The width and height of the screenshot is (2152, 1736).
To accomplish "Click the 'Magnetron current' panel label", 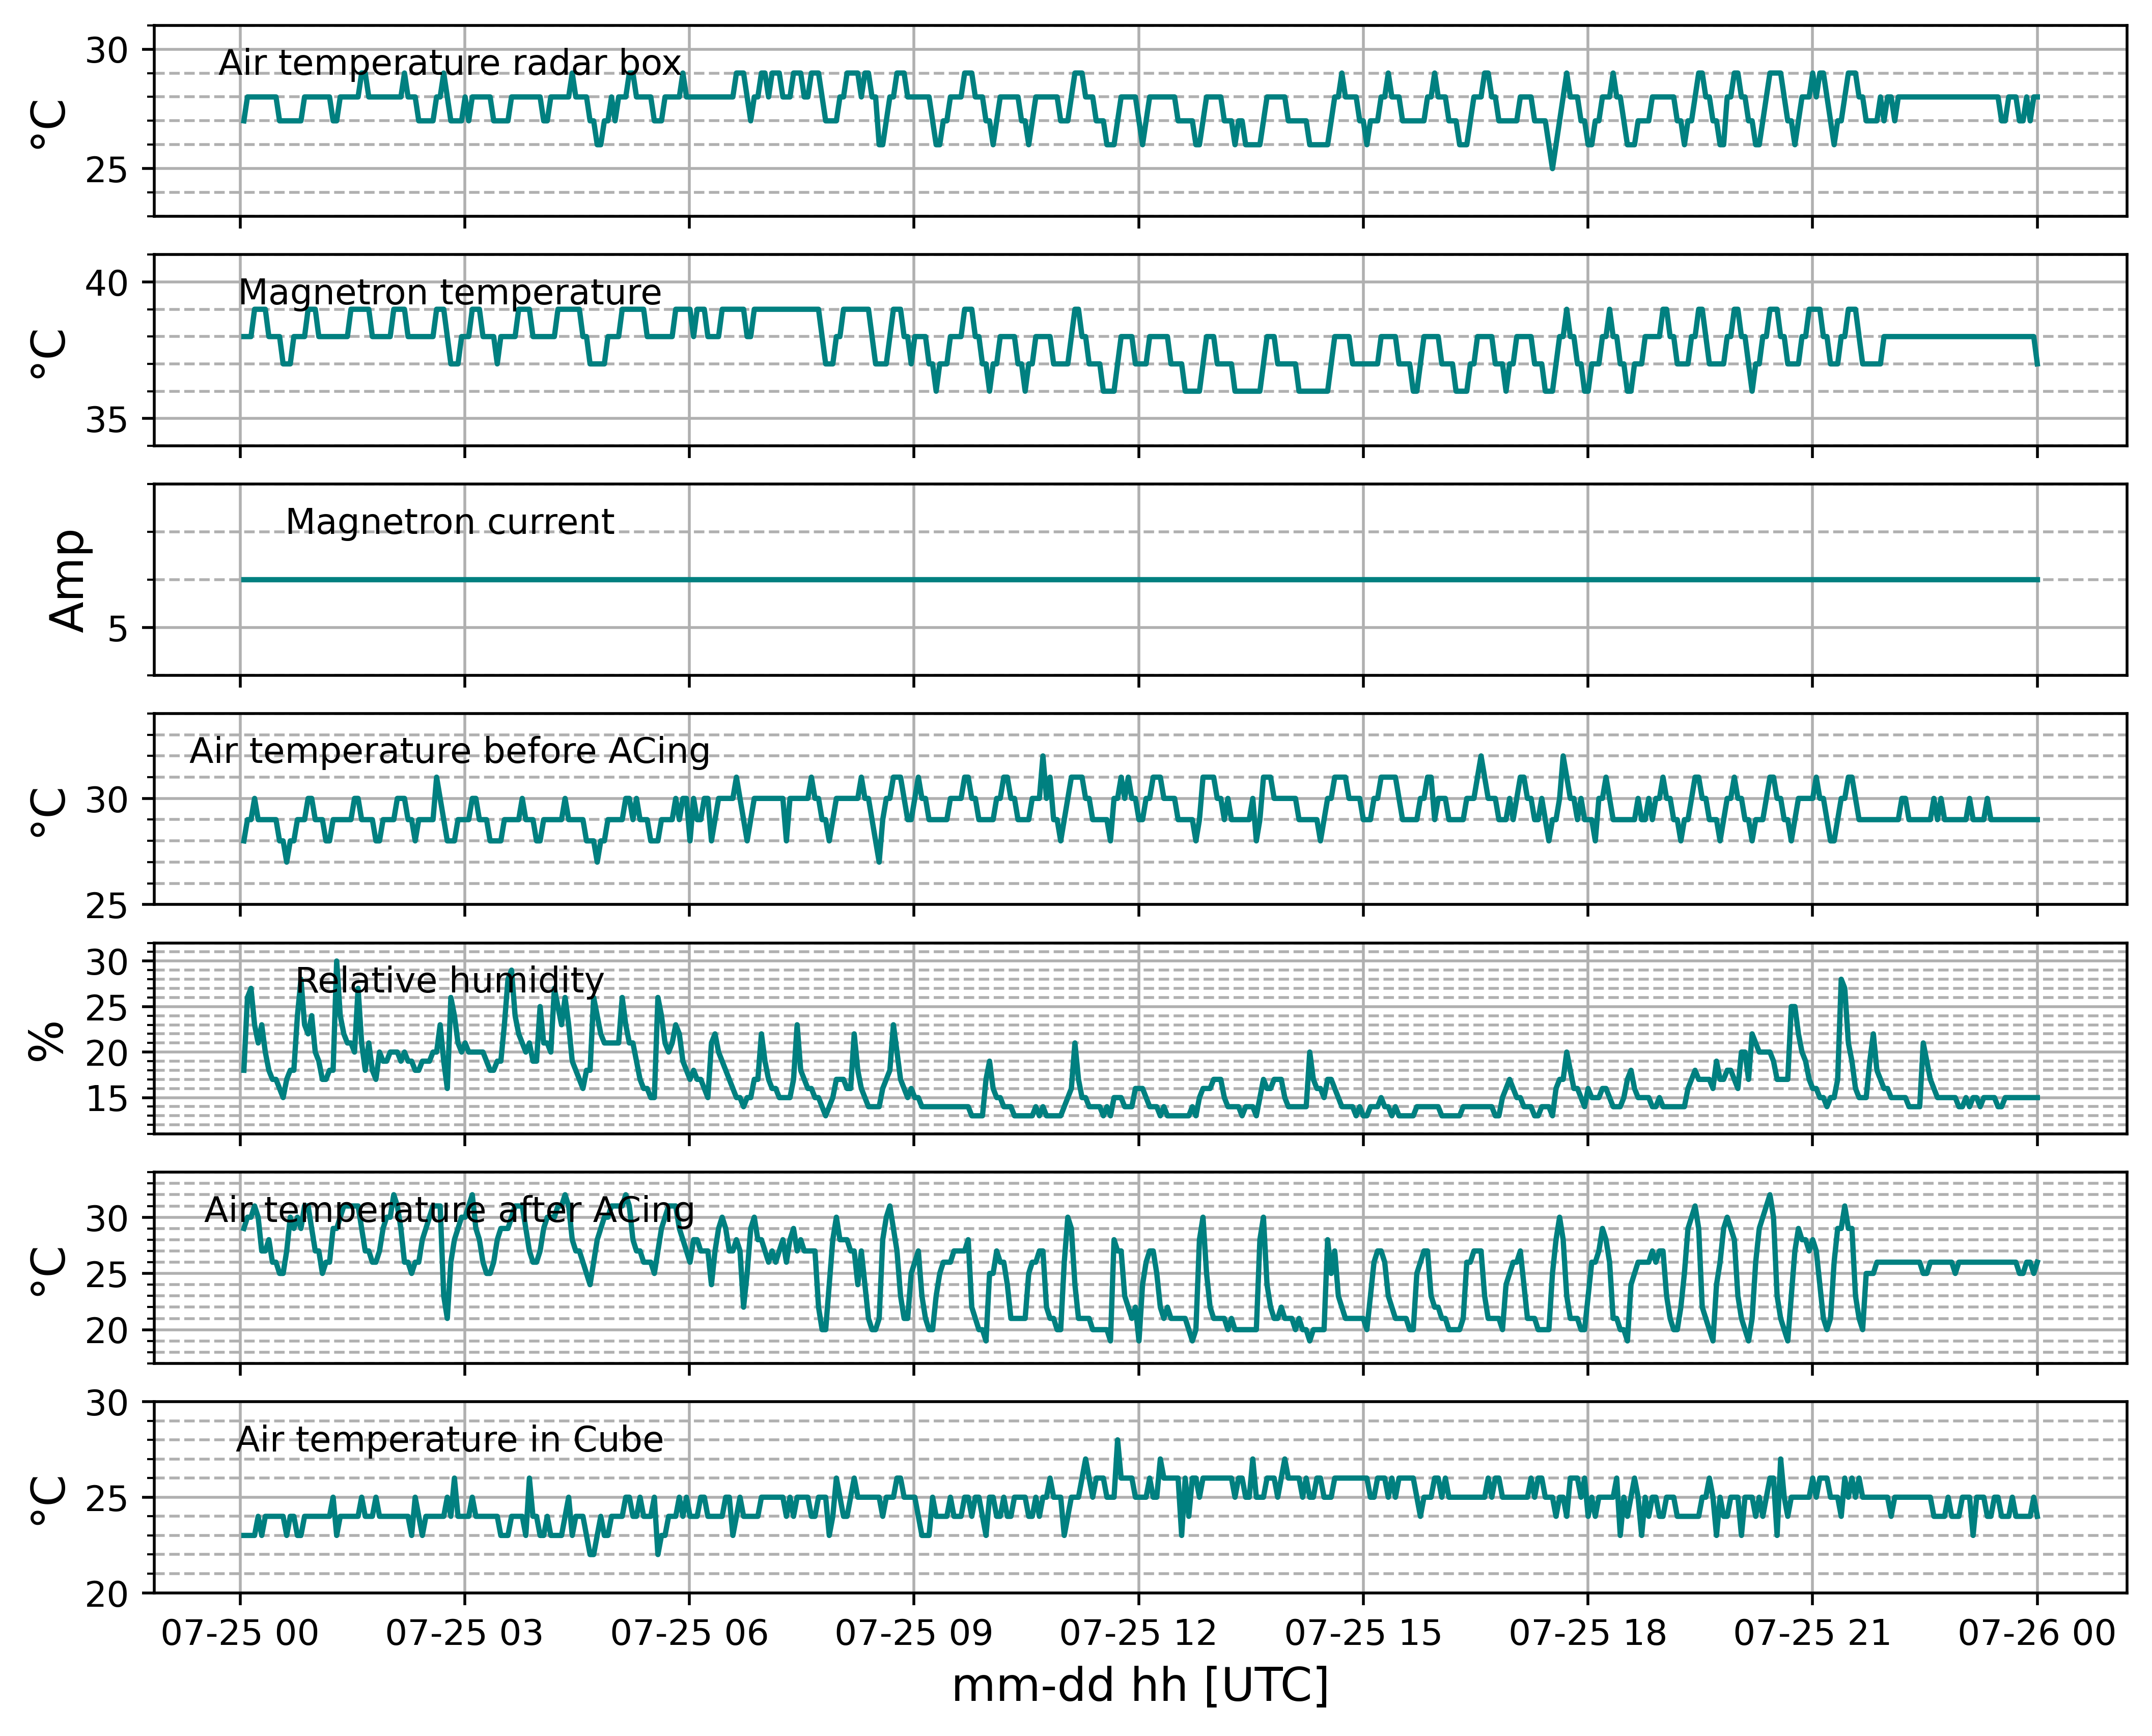I will click(x=450, y=522).
